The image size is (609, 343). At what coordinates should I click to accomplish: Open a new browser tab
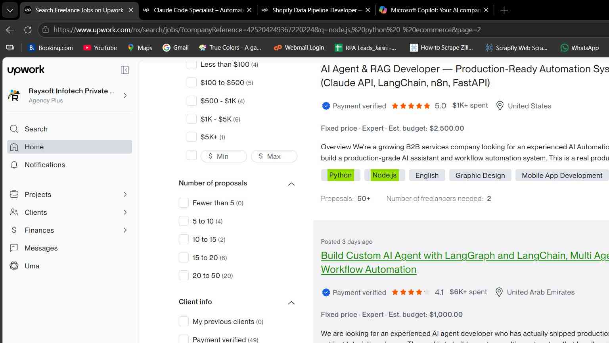pyautogui.click(x=504, y=10)
